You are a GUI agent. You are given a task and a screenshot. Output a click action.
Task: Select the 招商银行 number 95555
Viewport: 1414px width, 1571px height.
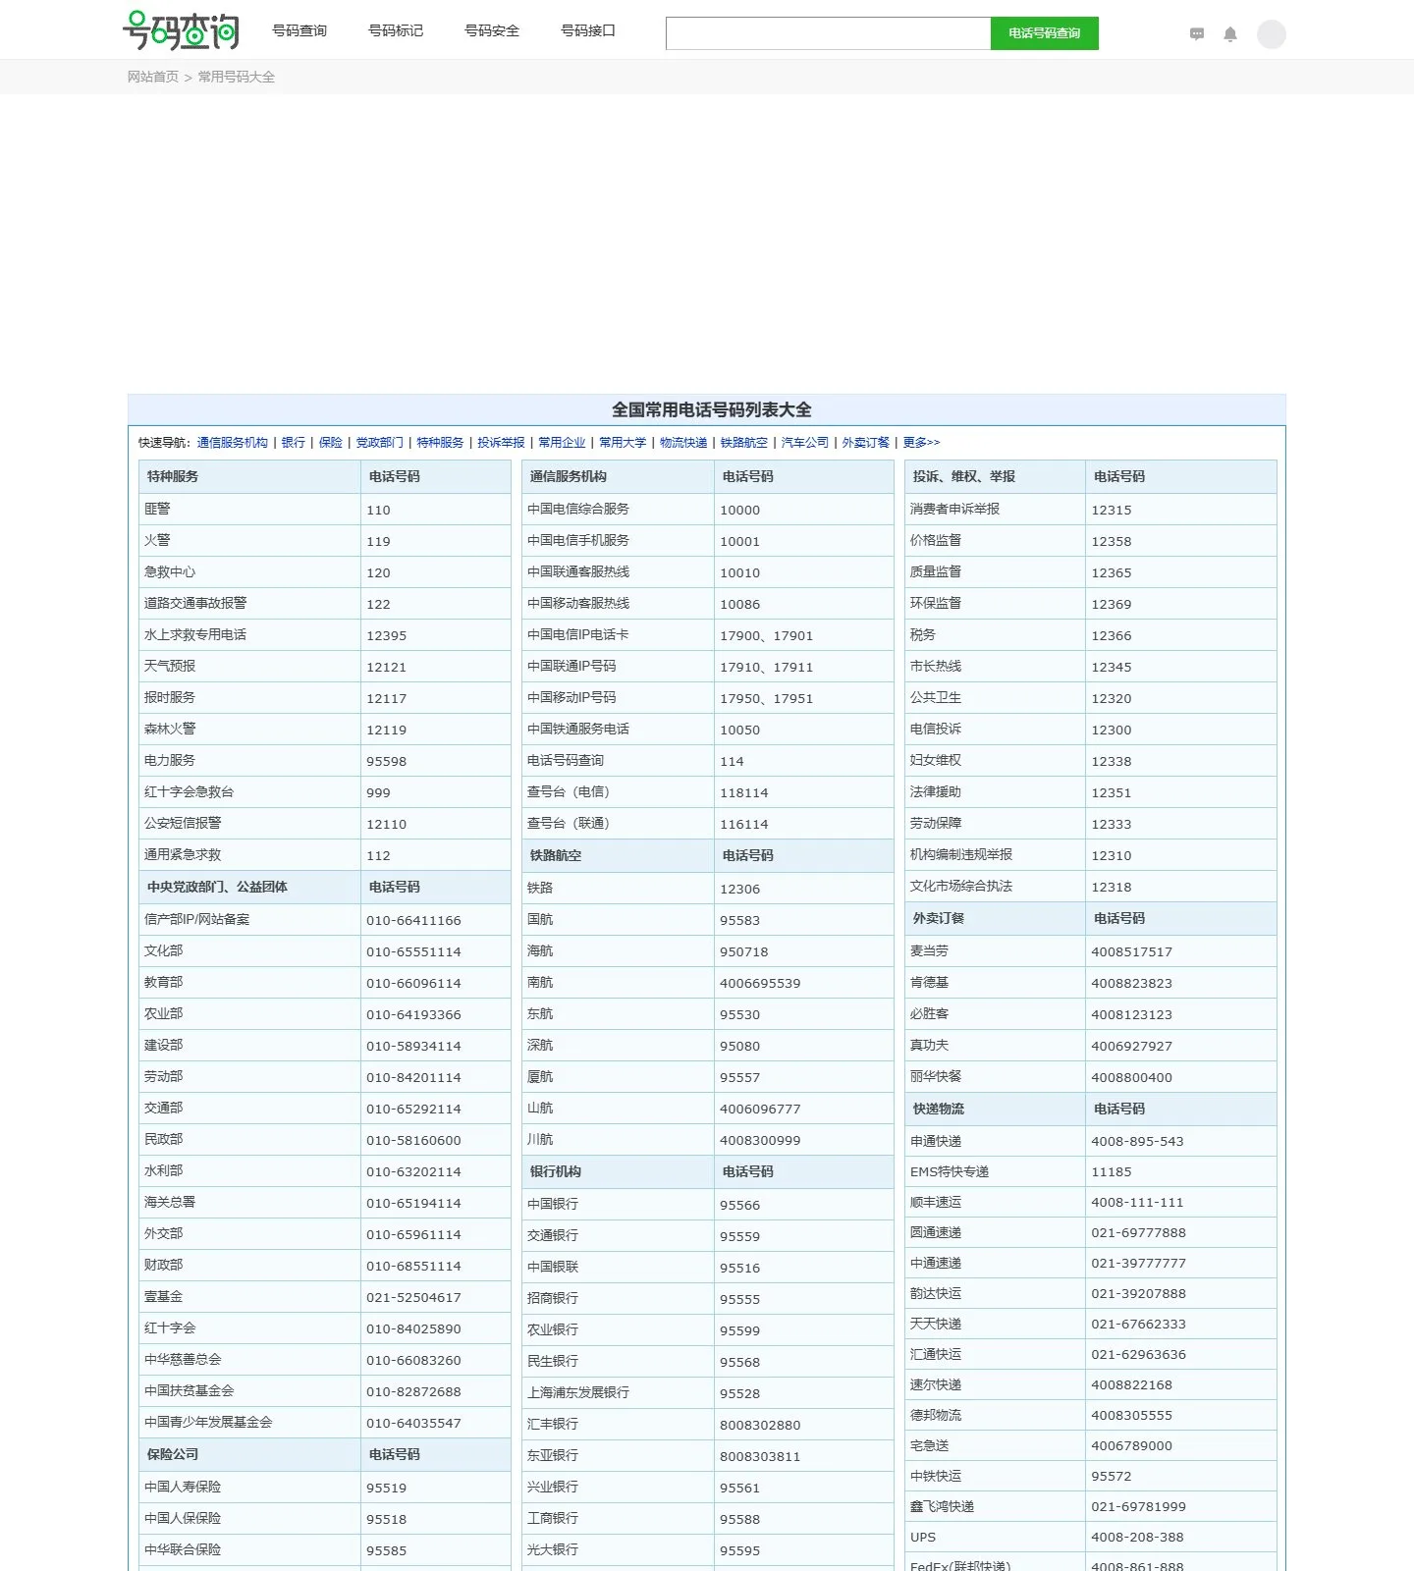739,1299
